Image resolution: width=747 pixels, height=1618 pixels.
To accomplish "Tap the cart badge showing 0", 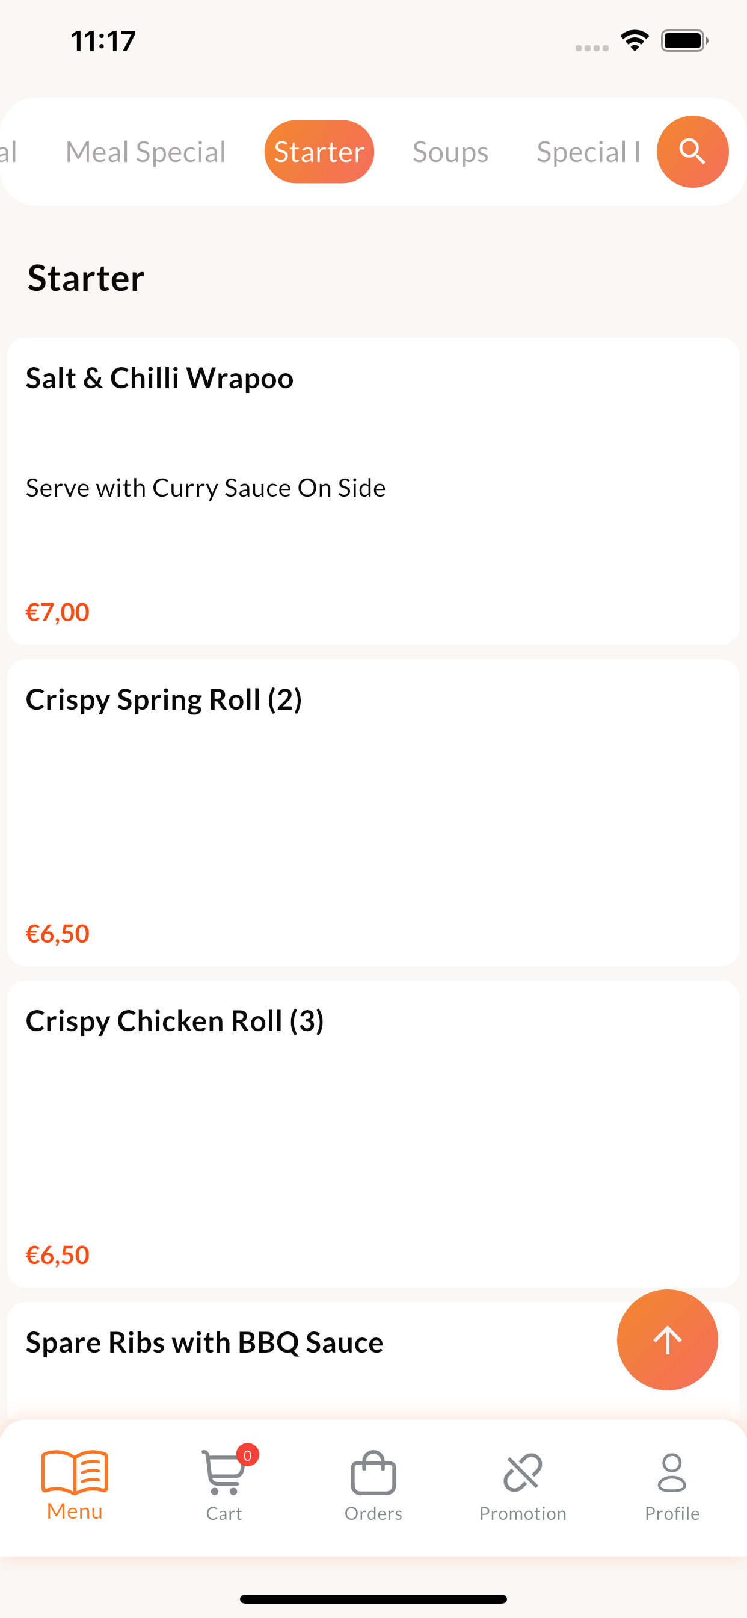I will (247, 1455).
